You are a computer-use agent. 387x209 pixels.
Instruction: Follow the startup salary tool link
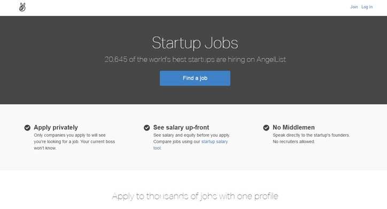[x=190, y=145]
